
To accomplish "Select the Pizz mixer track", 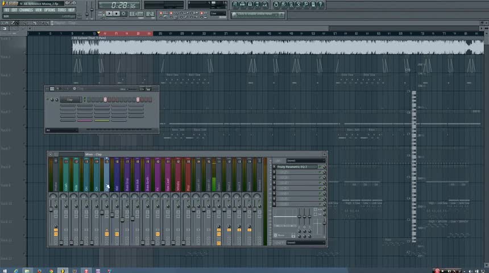I will (188, 175).
